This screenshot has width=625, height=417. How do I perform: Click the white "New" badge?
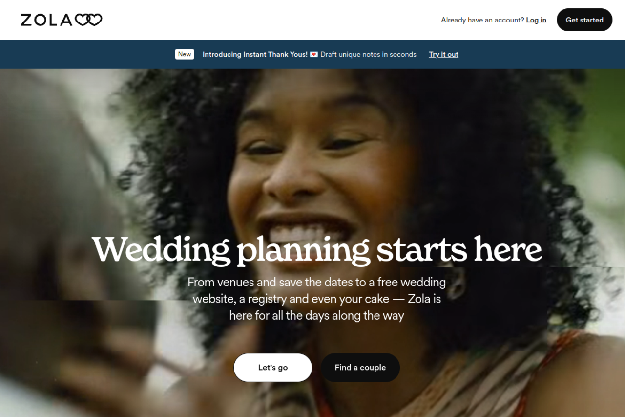[185, 54]
